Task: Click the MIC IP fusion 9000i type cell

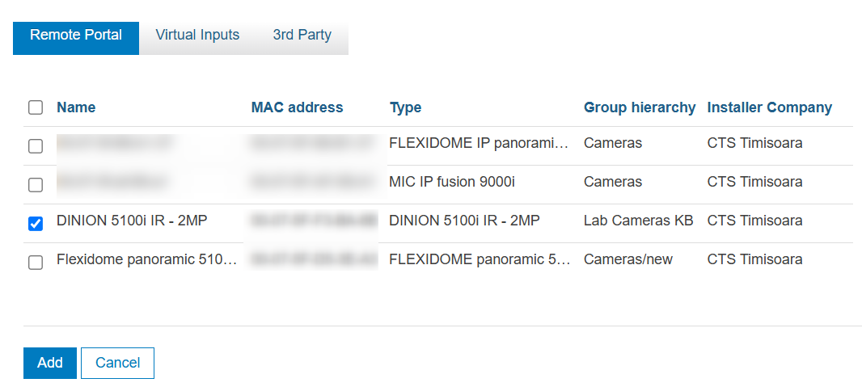Action: (451, 182)
